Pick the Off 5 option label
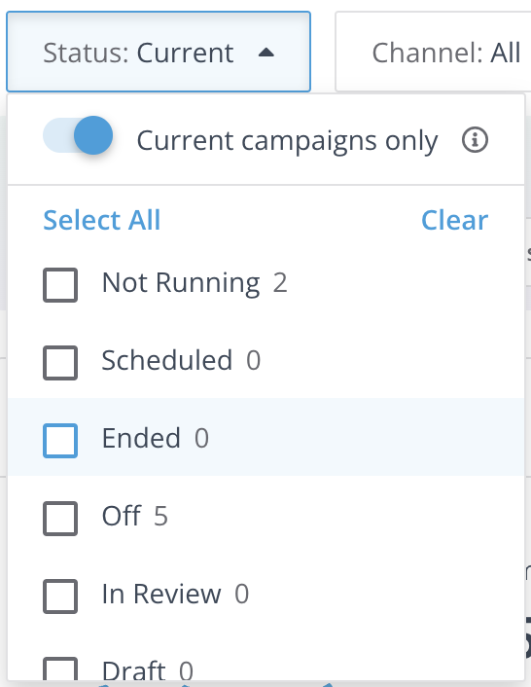Screen dimensions: 531x687 tap(135, 516)
